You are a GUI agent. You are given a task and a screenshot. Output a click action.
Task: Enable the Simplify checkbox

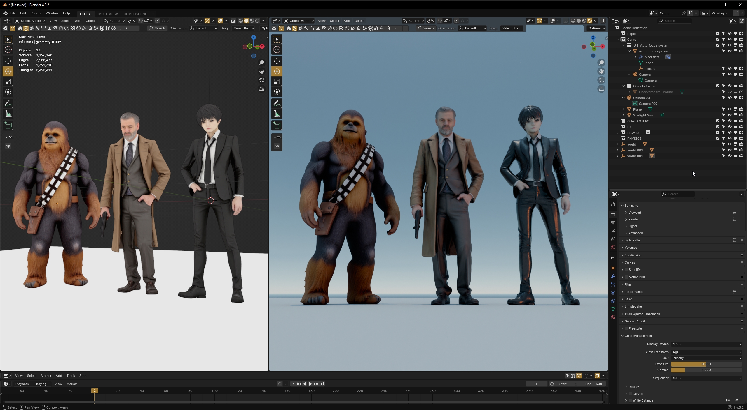point(626,270)
